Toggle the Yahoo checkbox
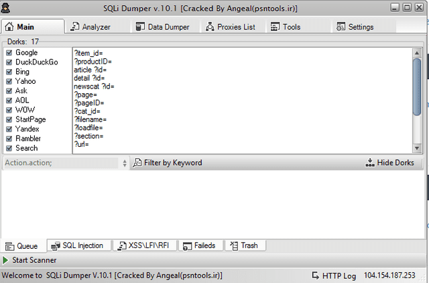The width and height of the screenshot is (429, 283). (9, 81)
